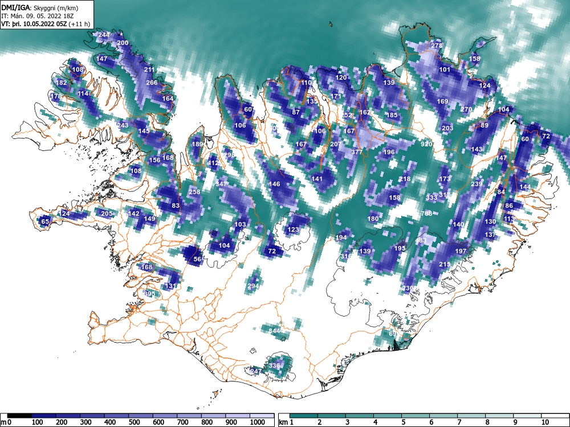Click the visibility value 844
570x427 pixels.
click(x=275, y=331)
